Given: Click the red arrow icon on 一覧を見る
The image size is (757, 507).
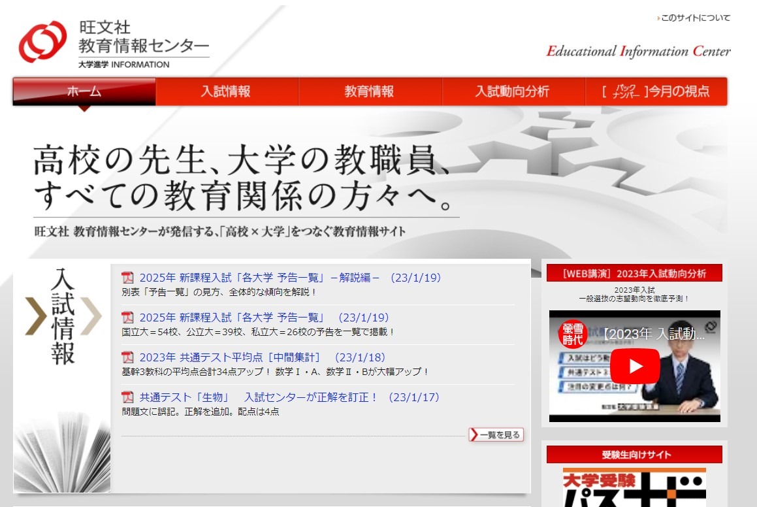Looking at the screenshot, I should [x=474, y=434].
